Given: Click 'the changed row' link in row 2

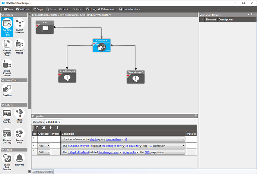Looking at the screenshot, I should click(112, 146).
